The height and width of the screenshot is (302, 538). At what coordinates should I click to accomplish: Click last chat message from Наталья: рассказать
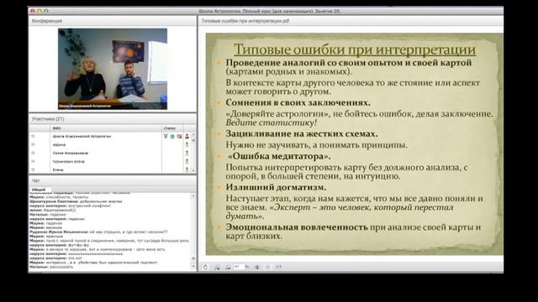(x=51, y=267)
